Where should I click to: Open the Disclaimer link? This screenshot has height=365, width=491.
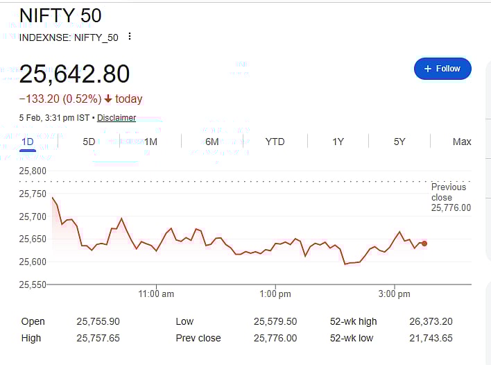117,118
